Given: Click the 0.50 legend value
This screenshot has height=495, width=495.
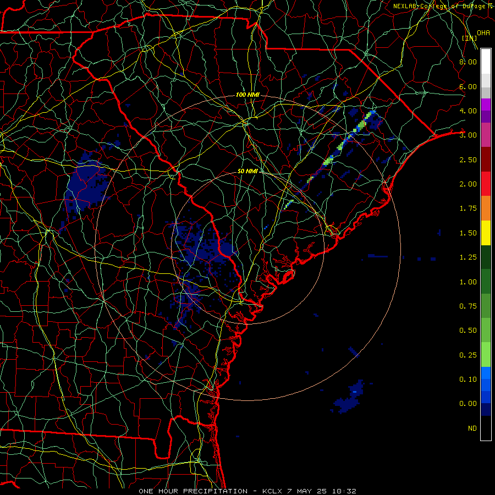Looking at the screenshot, I should tap(468, 331).
